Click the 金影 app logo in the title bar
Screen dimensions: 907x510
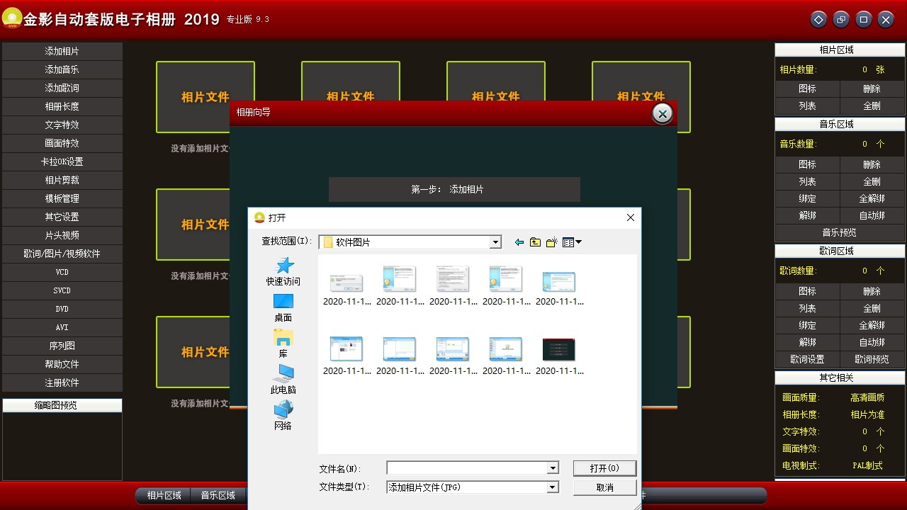11,19
